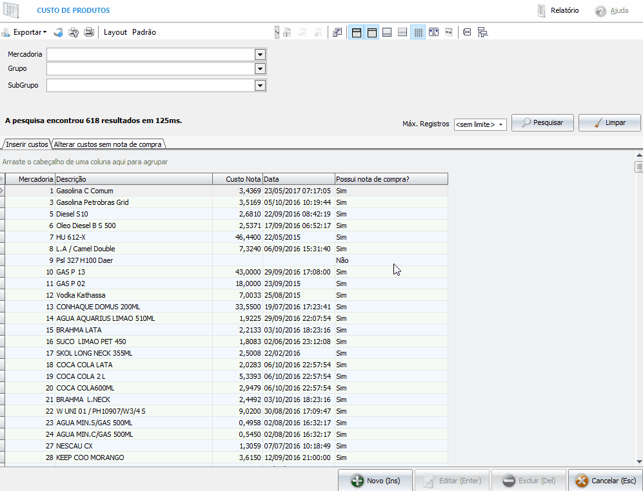Click the collapse all groups icon

tap(467, 32)
